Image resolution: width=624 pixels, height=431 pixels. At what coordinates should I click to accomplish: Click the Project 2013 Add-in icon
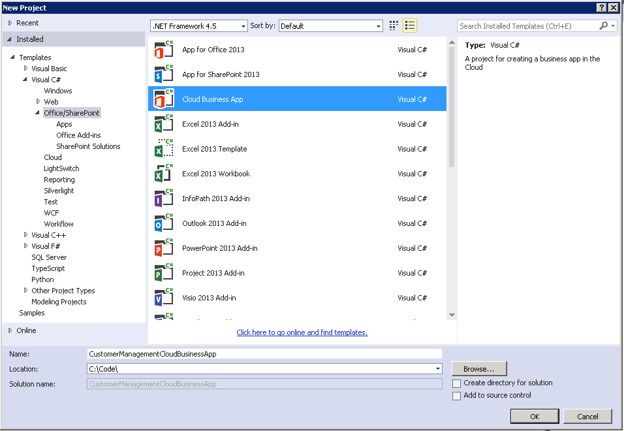(x=164, y=272)
